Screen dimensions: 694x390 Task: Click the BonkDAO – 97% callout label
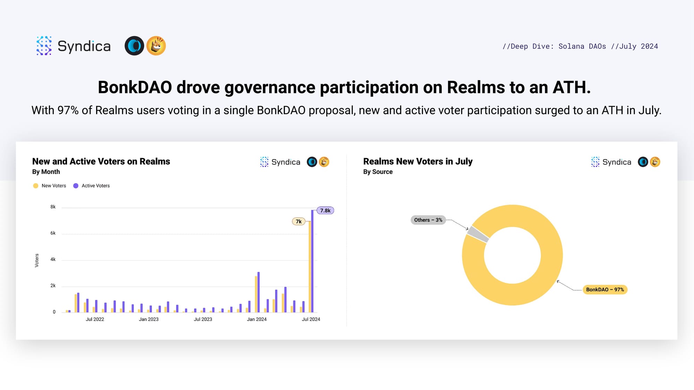[605, 289]
